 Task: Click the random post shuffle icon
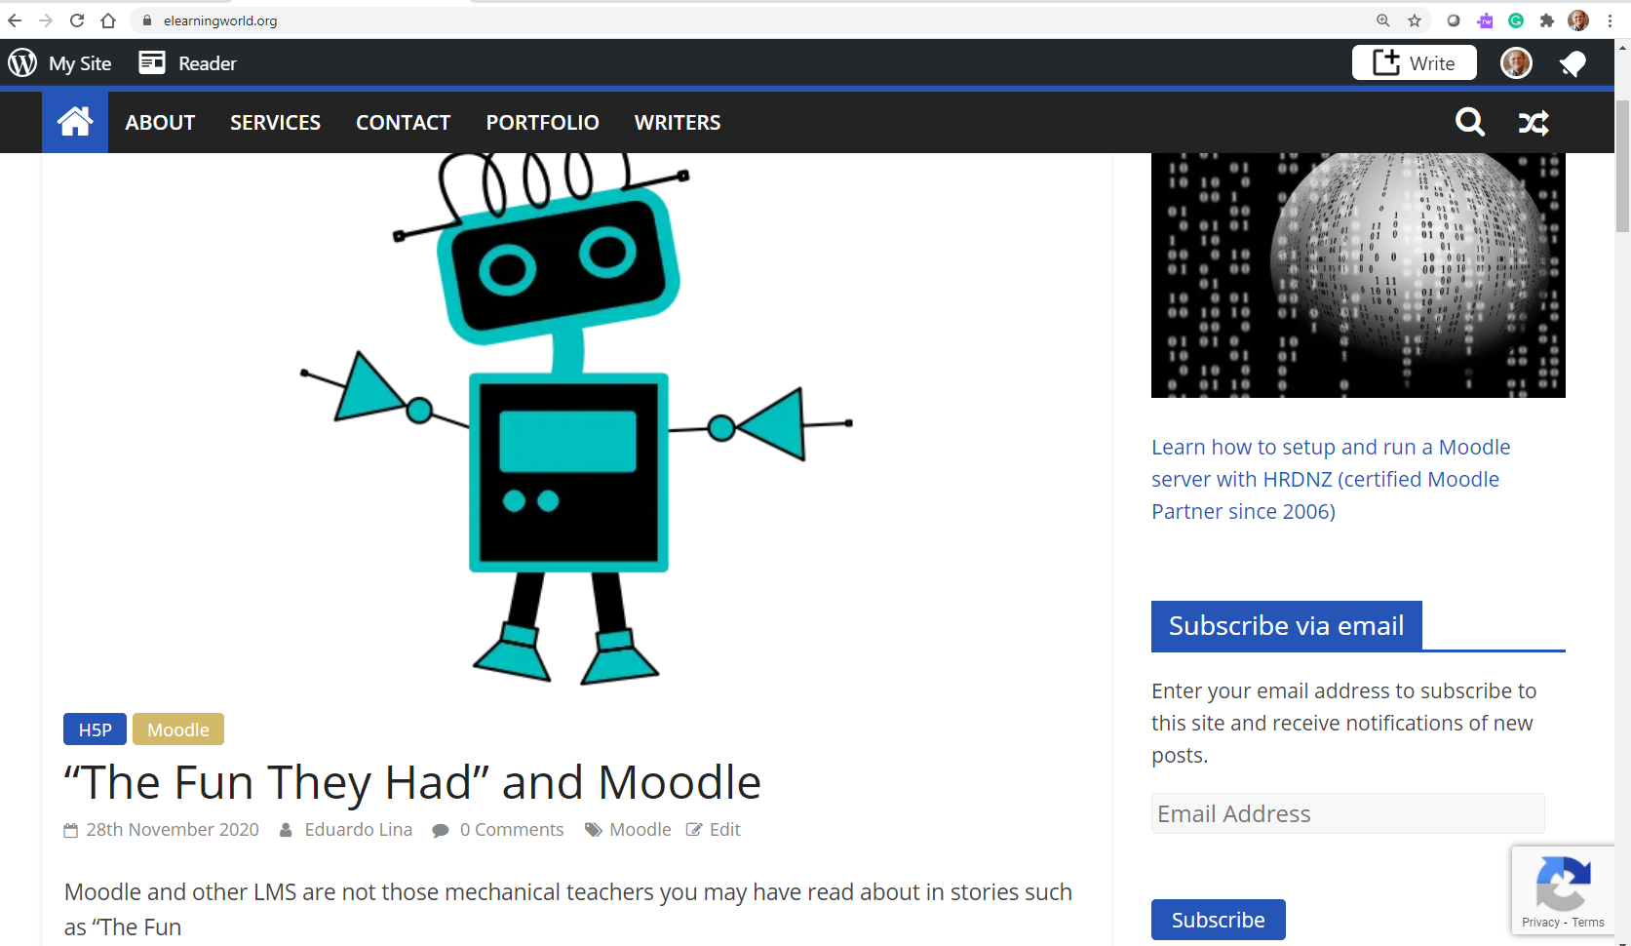[x=1534, y=123]
